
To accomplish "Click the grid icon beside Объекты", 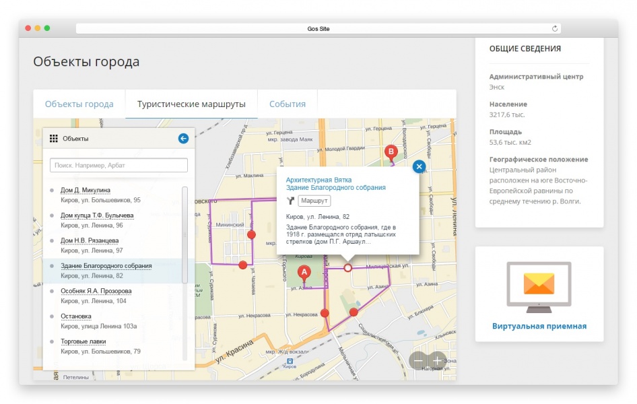I will click(54, 139).
